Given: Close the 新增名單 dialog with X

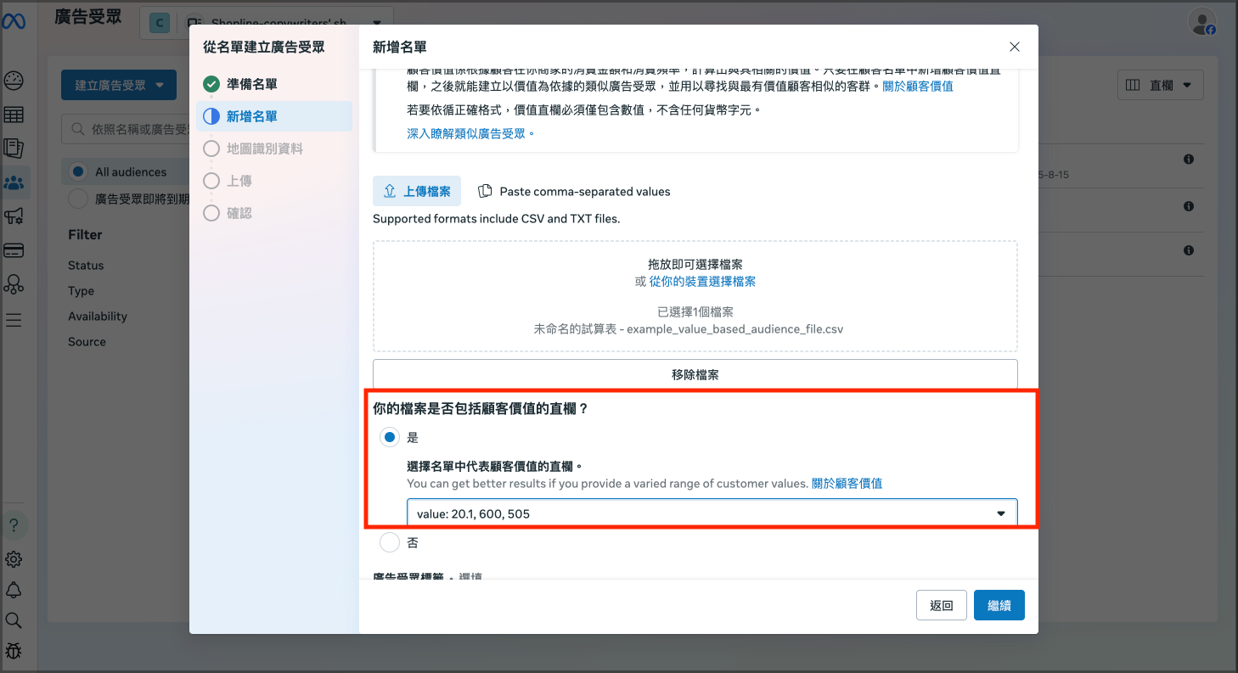Looking at the screenshot, I should pyautogui.click(x=1015, y=47).
